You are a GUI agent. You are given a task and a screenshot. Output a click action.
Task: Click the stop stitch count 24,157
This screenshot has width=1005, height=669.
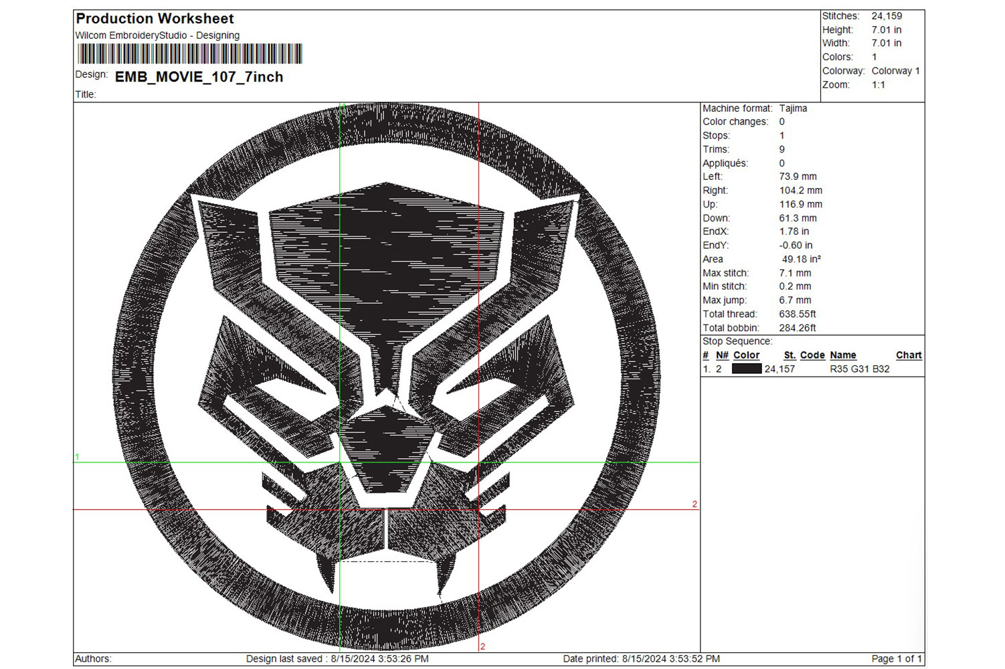tap(780, 369)
